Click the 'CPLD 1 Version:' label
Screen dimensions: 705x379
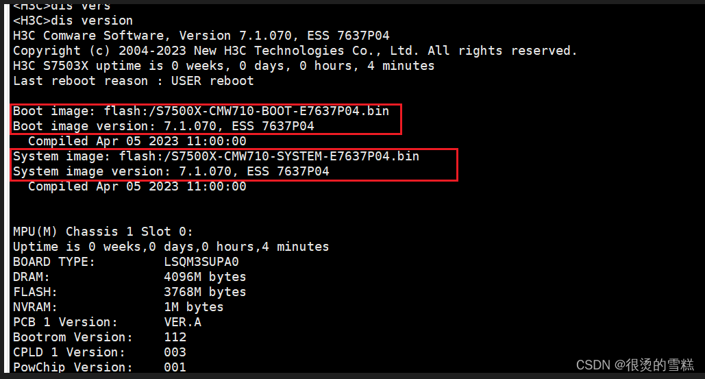(x=69, y=352)
